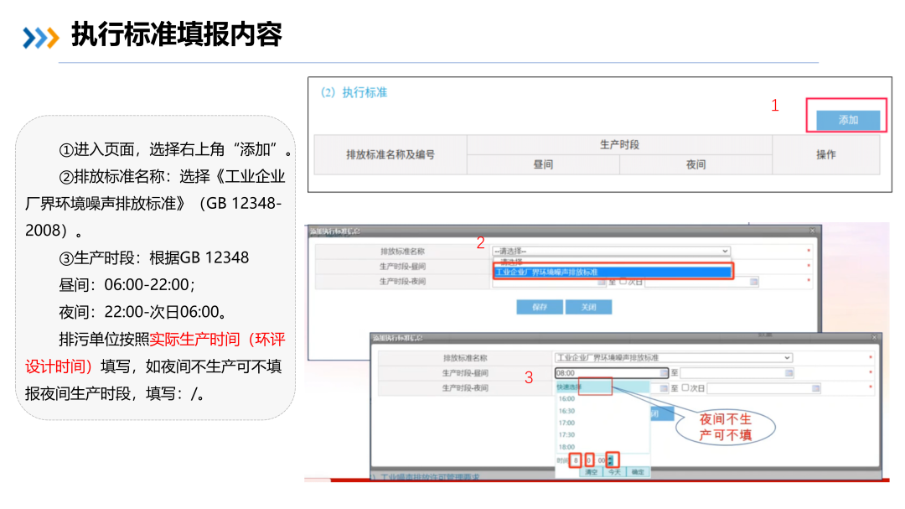Screen dimensions: 905x509
Task: Open night start picker icon in front dialog
Action: click(663, 388)
